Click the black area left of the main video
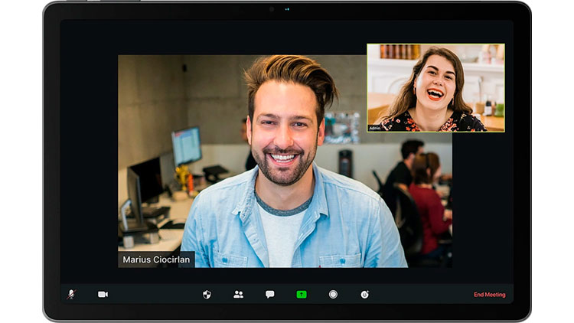Viewport: 574px width, 323px height. click(x=88, y=161)
